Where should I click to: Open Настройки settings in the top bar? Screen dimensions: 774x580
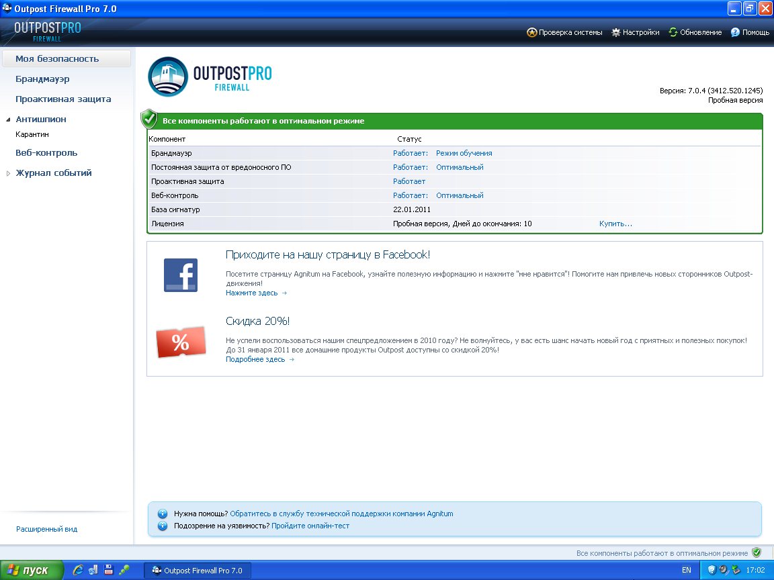click(636, 32)
